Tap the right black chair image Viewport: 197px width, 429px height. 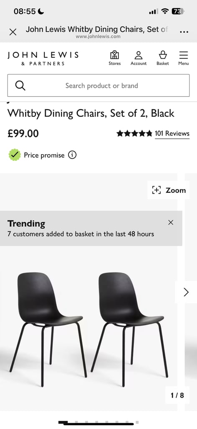pos(129,329)
